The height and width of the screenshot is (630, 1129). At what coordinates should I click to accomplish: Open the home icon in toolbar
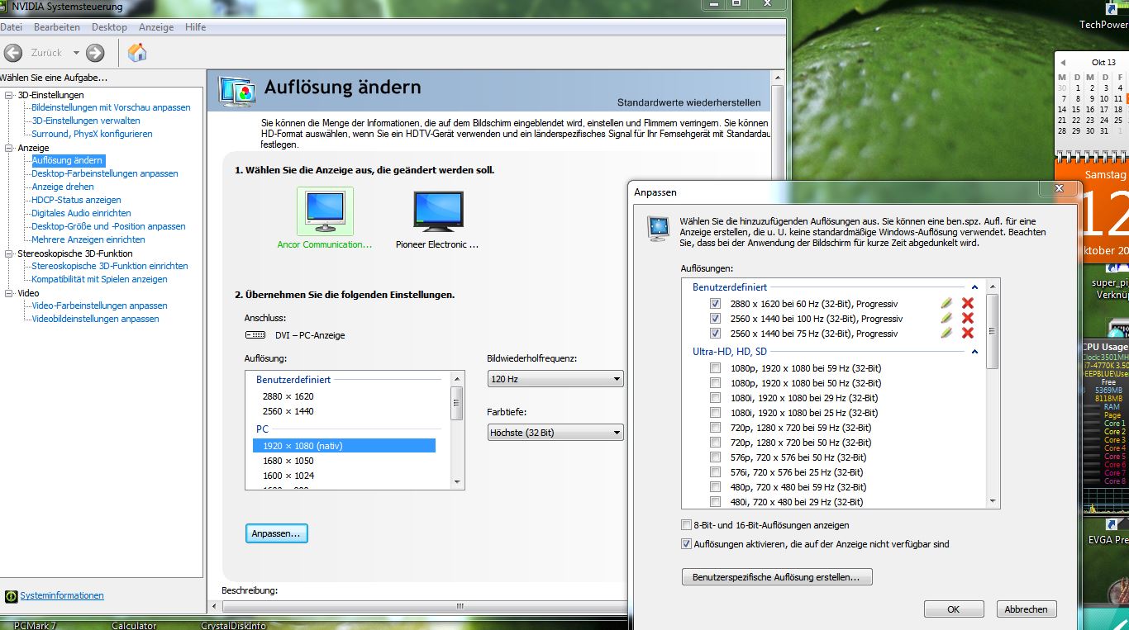click(x=137, y=53)
